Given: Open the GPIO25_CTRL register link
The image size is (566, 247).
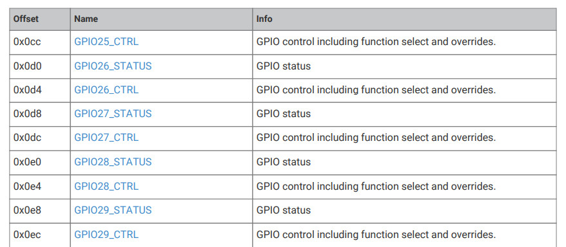Looking at the screenshot, I should point(106,42).
